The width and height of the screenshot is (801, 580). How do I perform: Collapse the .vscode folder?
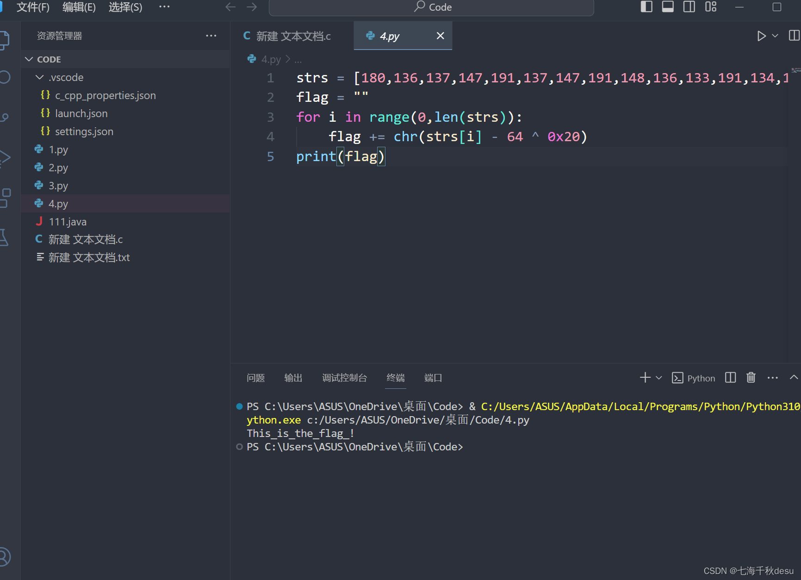[39, 77]
